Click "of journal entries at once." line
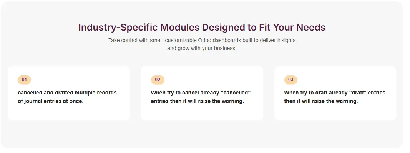This screenshot has width=410, height=153. [50, 101]
